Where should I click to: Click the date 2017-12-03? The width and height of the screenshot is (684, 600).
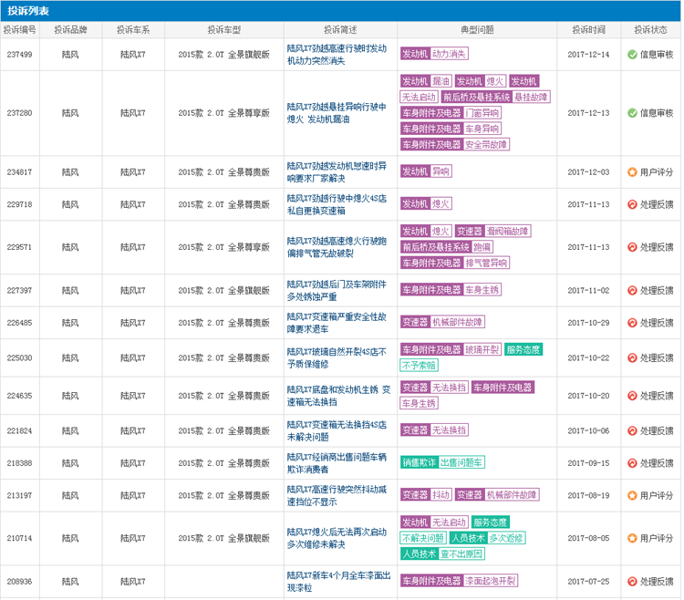tap(588, 172)
